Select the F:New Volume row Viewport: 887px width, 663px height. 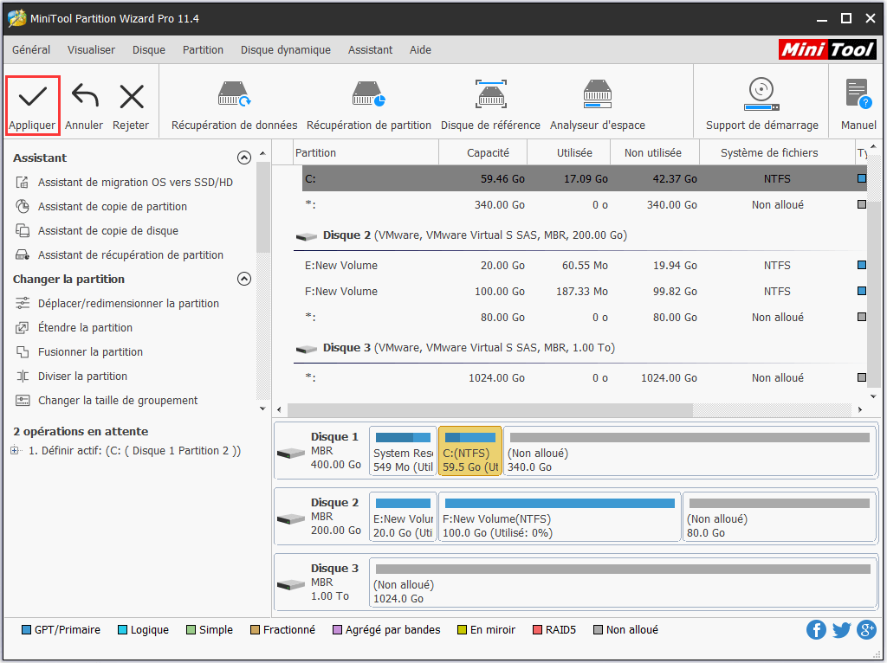click(x=585, y=291)
